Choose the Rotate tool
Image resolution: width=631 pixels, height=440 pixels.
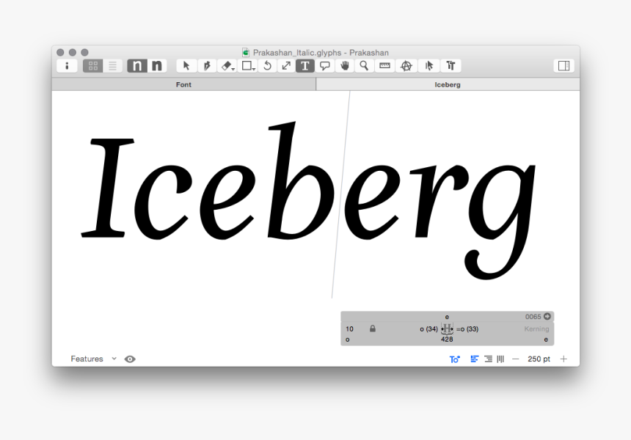(267, 65)
